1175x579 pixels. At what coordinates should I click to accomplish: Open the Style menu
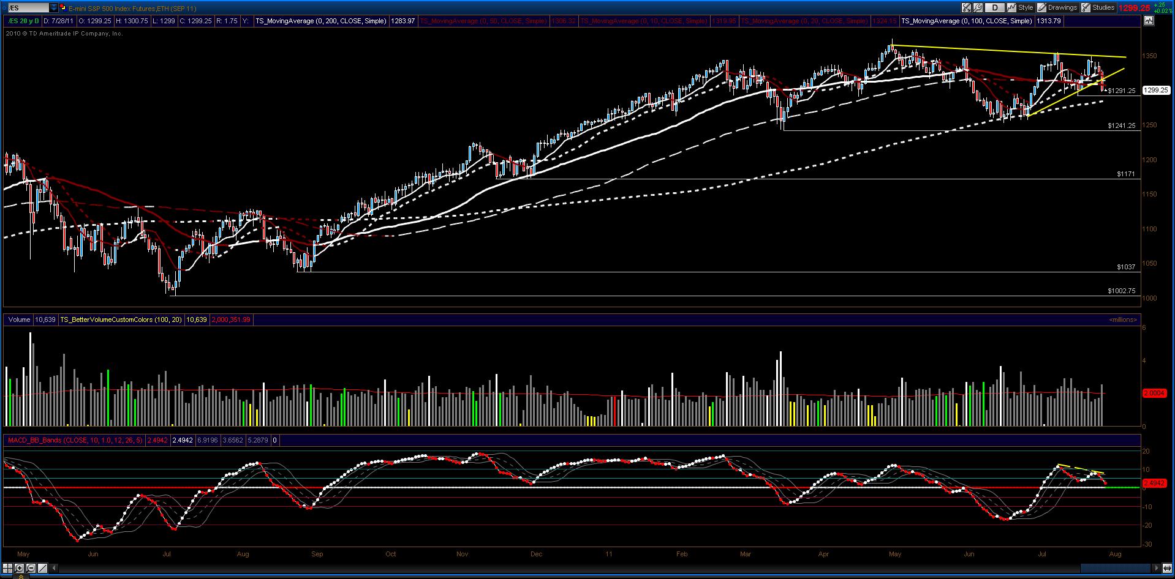pos(1020,7)
